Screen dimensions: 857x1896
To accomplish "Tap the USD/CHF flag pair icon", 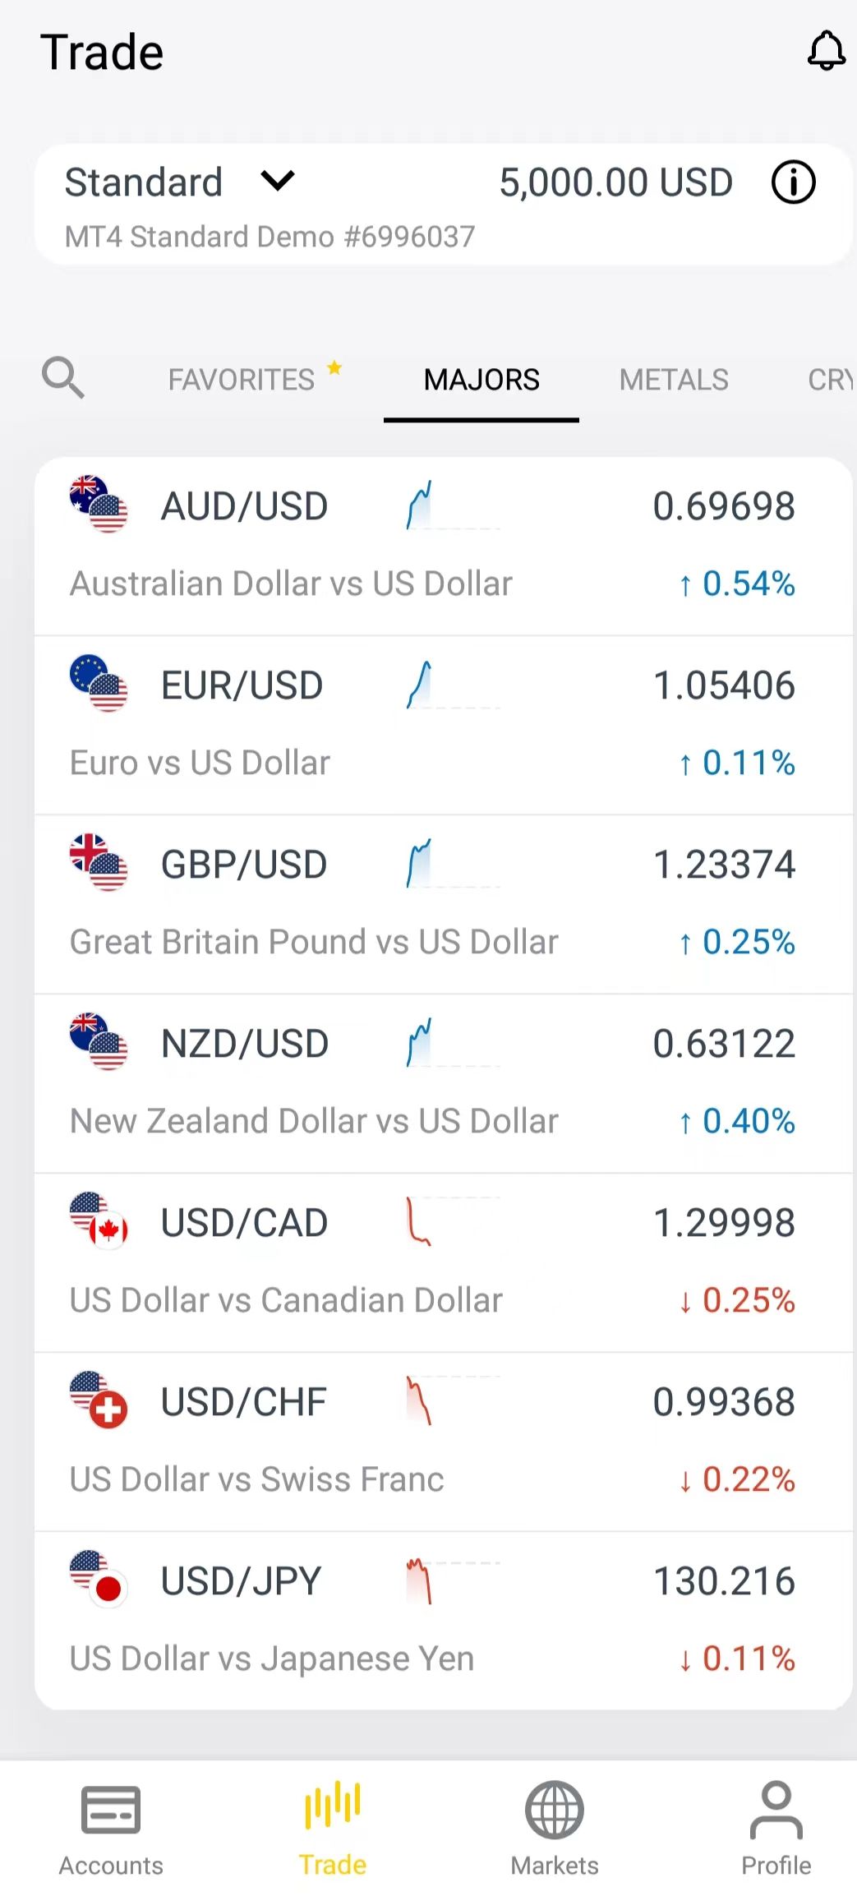I will [x=99, y=1400].
